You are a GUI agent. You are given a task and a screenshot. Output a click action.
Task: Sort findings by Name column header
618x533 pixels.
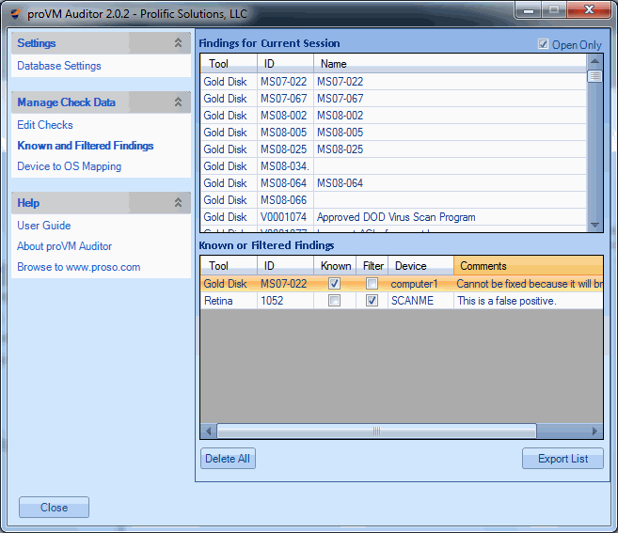451,64
